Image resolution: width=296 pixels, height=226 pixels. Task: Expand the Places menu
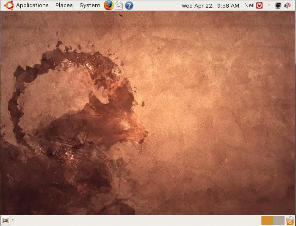tap(64, 5)
